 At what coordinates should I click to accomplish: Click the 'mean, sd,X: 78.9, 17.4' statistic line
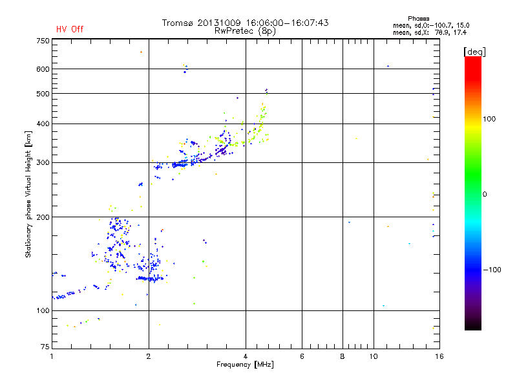pyautogui.click(x=430, y=32)
